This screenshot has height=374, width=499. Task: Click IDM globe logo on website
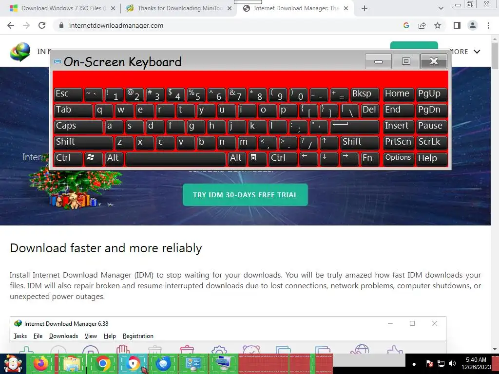19,52
